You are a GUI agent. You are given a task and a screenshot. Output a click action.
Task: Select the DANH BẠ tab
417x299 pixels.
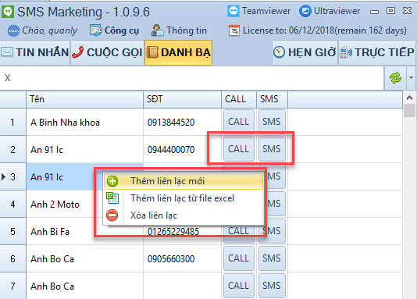click(179, 52)
